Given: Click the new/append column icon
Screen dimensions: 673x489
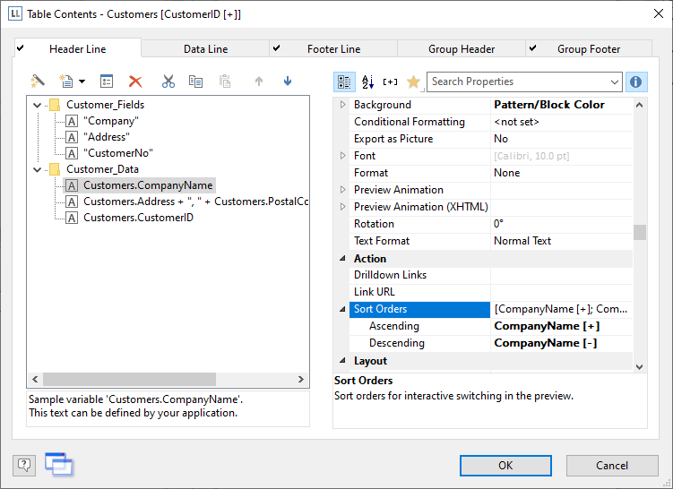Looking at the screenshot, I should [x=66, y=81].
